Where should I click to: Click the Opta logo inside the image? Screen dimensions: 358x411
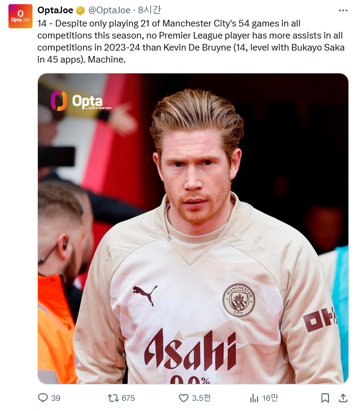coord(81,100)
